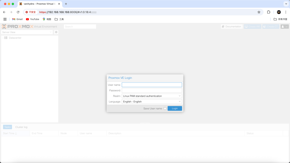
Task: Open the 地图 maps bookmark
Action: tap(47, 19)
